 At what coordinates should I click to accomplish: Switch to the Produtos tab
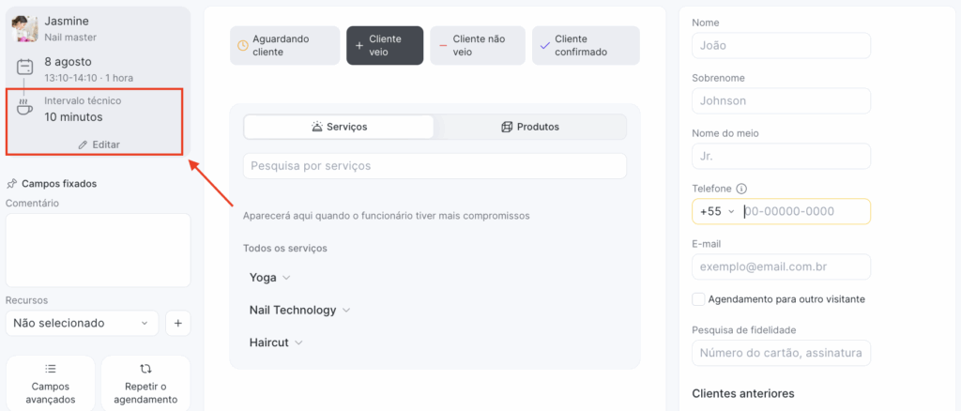[x=530, y=127]
